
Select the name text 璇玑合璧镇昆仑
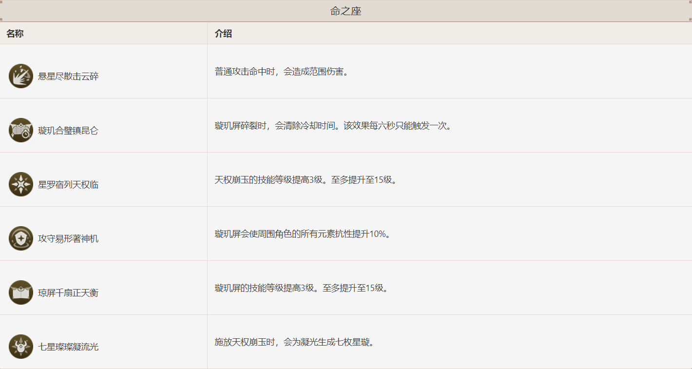tap(68, 131)
